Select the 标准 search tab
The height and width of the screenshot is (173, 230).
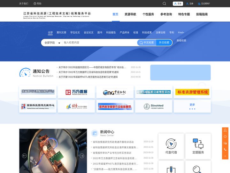[136, 32]
